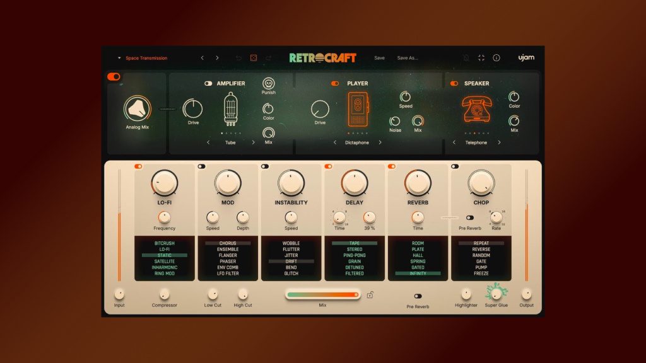Click the Amplifier Color knob
Screen dimensions: 646x363
click(268, 108)
